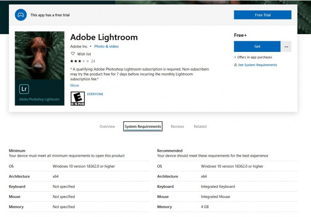Open See System Requirements link
Viewport: 311px width, 217px height.
click(257, 65)
